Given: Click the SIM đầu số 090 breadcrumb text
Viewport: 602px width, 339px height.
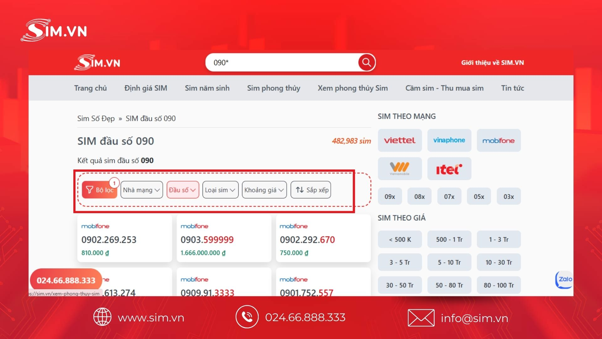Looking at the screenshot, I should 151,118.
